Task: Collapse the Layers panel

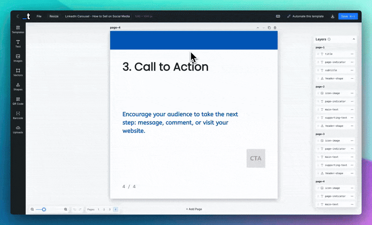Action: coord(353,40)
